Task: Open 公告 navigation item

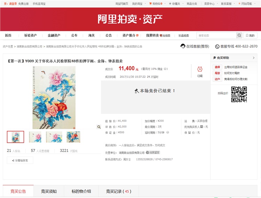Action: point(109,35)
